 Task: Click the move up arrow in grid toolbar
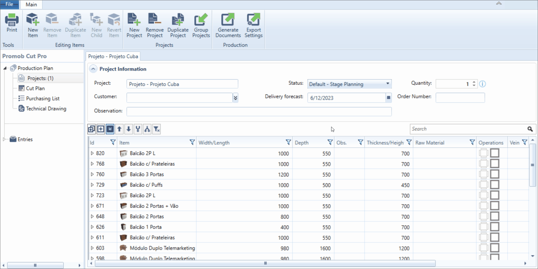(119, 129)
